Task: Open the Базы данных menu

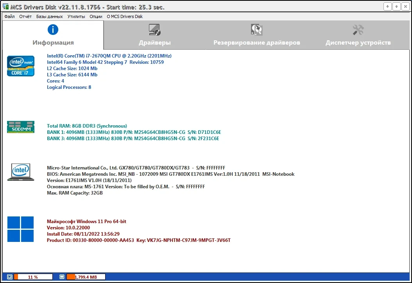Action: [x=49, y=16]
